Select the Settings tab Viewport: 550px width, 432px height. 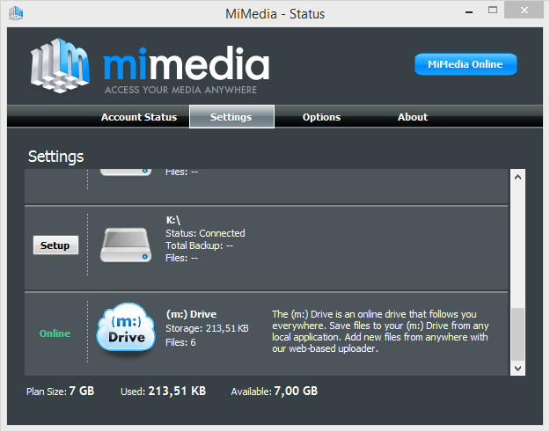coord(231,117)
